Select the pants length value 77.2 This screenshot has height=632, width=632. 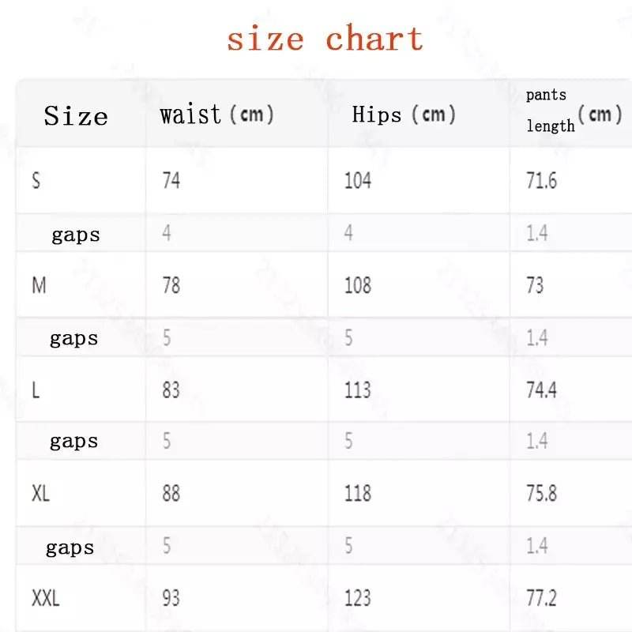(x=542, y=598)
